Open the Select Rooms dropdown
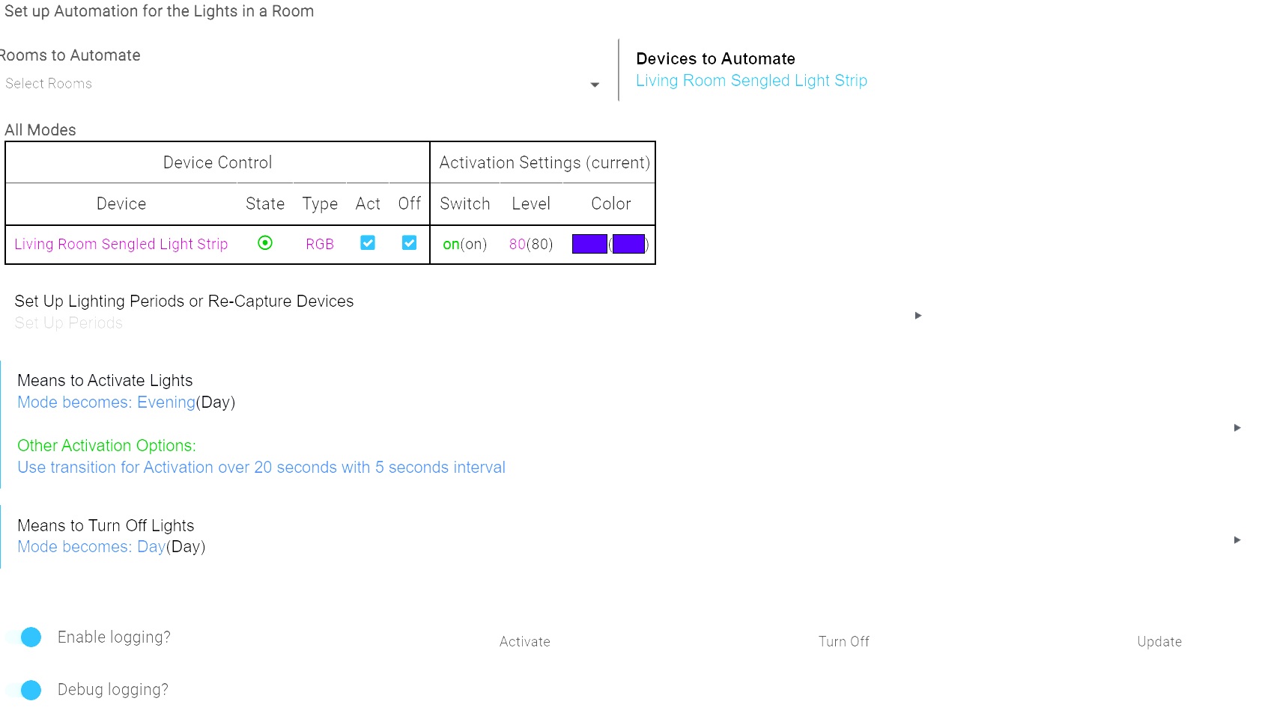The height and width of the screenshot is (713, 1271). pyautogui.click(x=300, y=84)
